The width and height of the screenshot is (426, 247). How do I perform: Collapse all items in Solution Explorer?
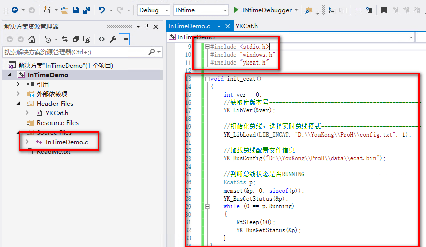click(76, 40)
